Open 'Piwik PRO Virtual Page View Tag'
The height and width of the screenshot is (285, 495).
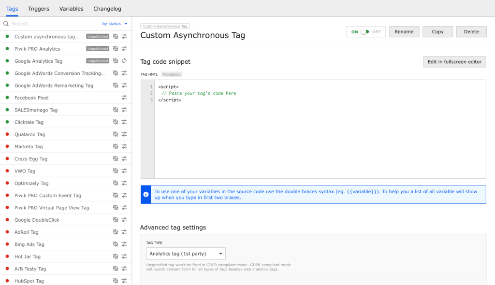(x=52, y=208)
